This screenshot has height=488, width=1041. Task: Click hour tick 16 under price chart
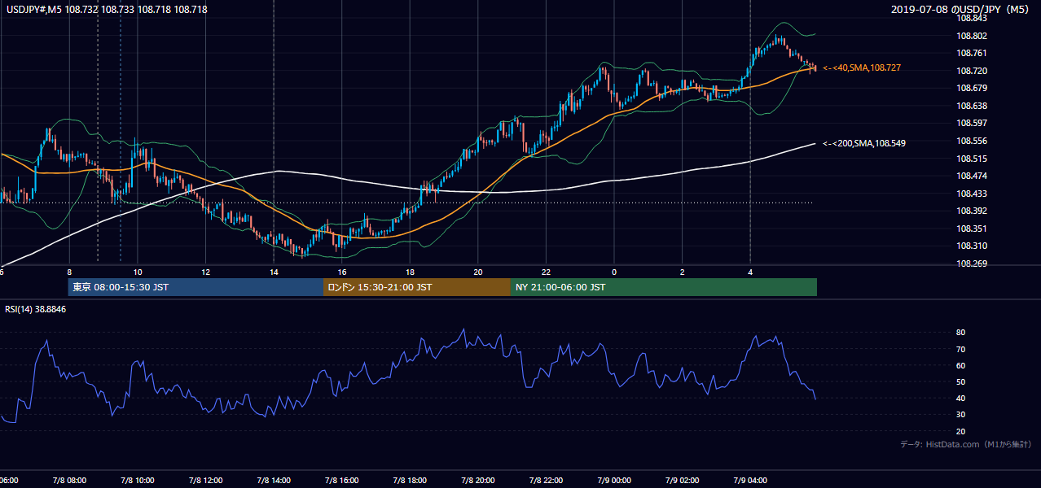(x=342, y=272)
